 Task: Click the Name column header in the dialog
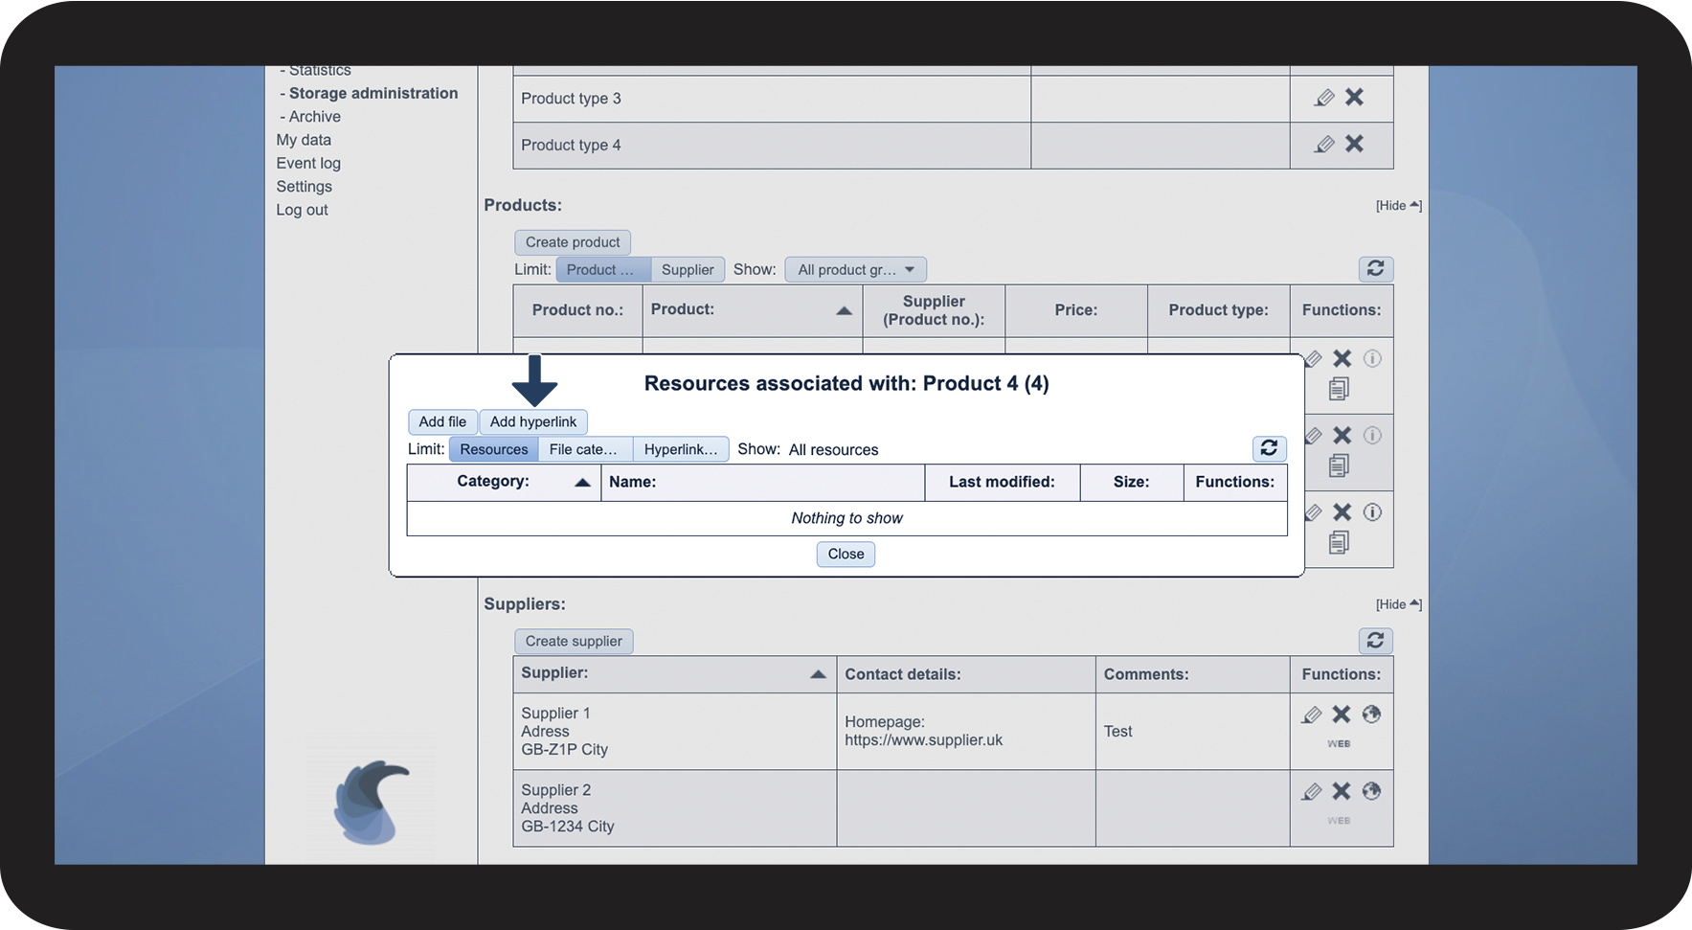click(x=762, y=482)
